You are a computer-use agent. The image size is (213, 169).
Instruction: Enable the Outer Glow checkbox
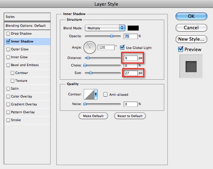click(8, 49)
